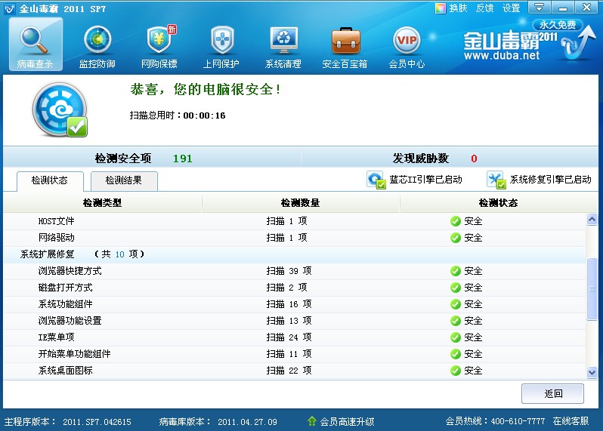The width and height of the screenshot is (603, 431).
Task: Click the green check icon for 系统功能组件 row
Action: pyautogui.click(x=456, y=304)
